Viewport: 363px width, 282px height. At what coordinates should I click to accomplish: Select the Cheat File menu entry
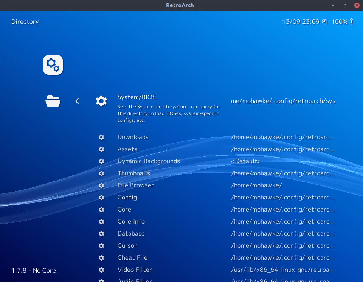(132, 258)
